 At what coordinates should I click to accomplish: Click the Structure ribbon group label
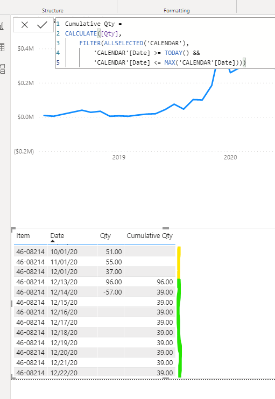(x=53, y=10)
